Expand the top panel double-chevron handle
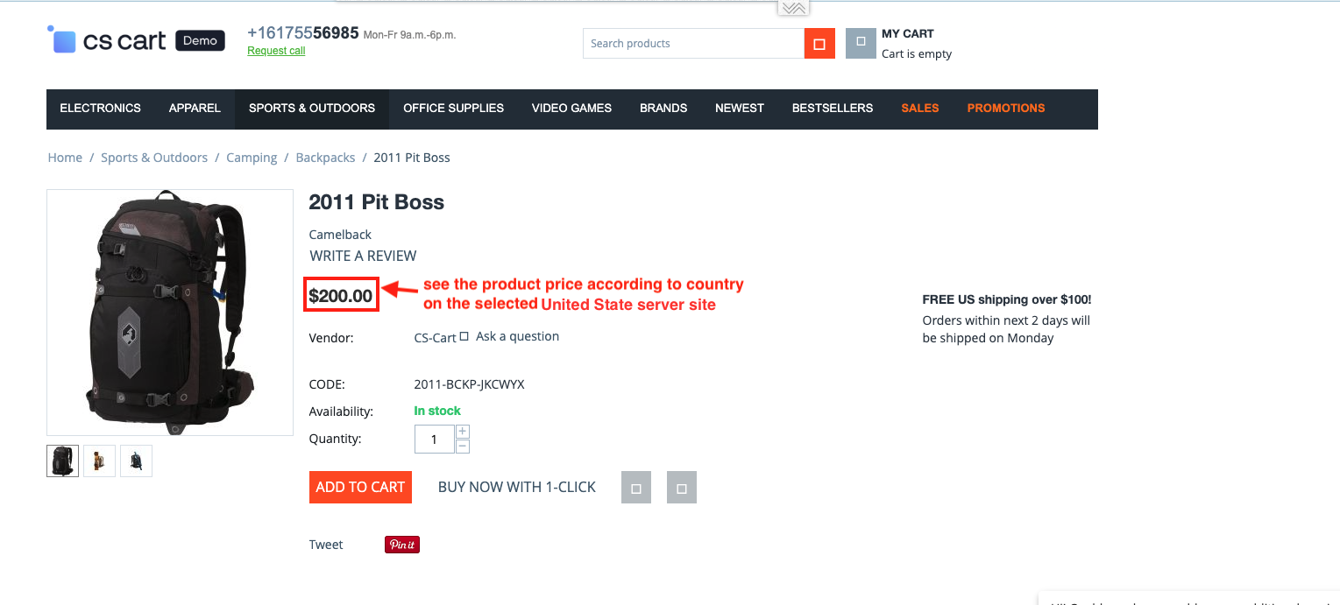 tap(792, 8)
